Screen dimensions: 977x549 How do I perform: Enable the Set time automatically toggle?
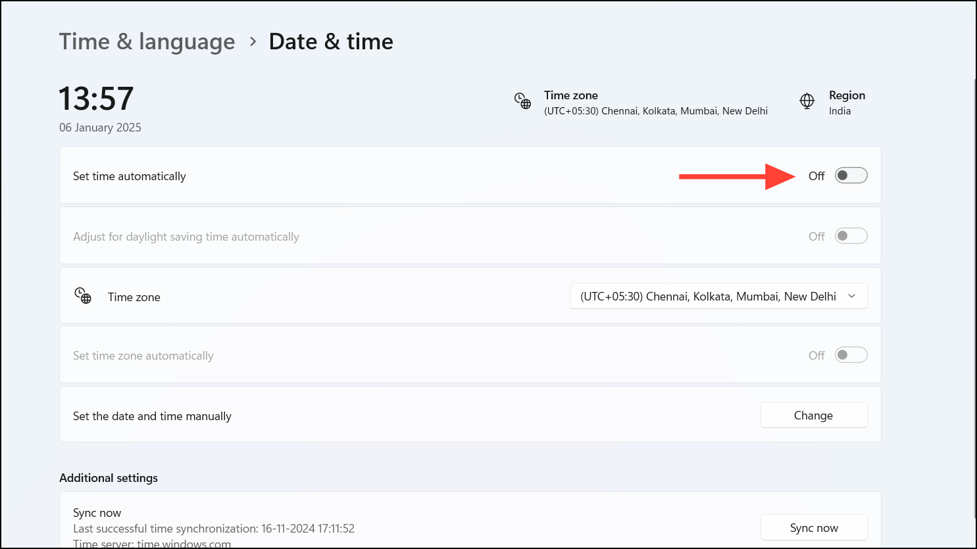click(x=850, y=175)
